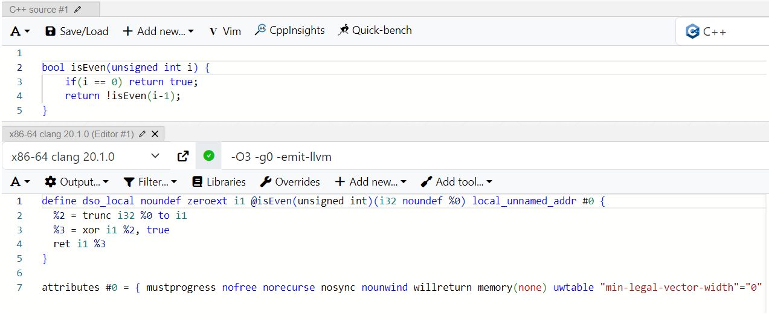The image size is (769, 321).
Task: Click 'return !isEven(i-1);' in source editor
Action: click(x=123, y=96)
